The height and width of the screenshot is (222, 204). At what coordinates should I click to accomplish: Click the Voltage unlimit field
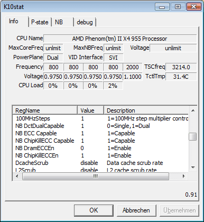tap(173, 48)
